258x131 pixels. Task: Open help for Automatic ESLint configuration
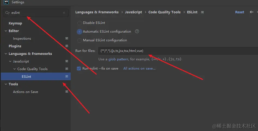click(137, 31)
